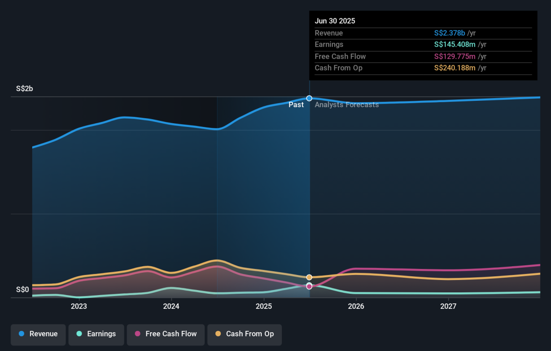The height and width of the screenshot is (351, 551).
Task: Click the orange Cash From Op dot
Action: (218, 334)
